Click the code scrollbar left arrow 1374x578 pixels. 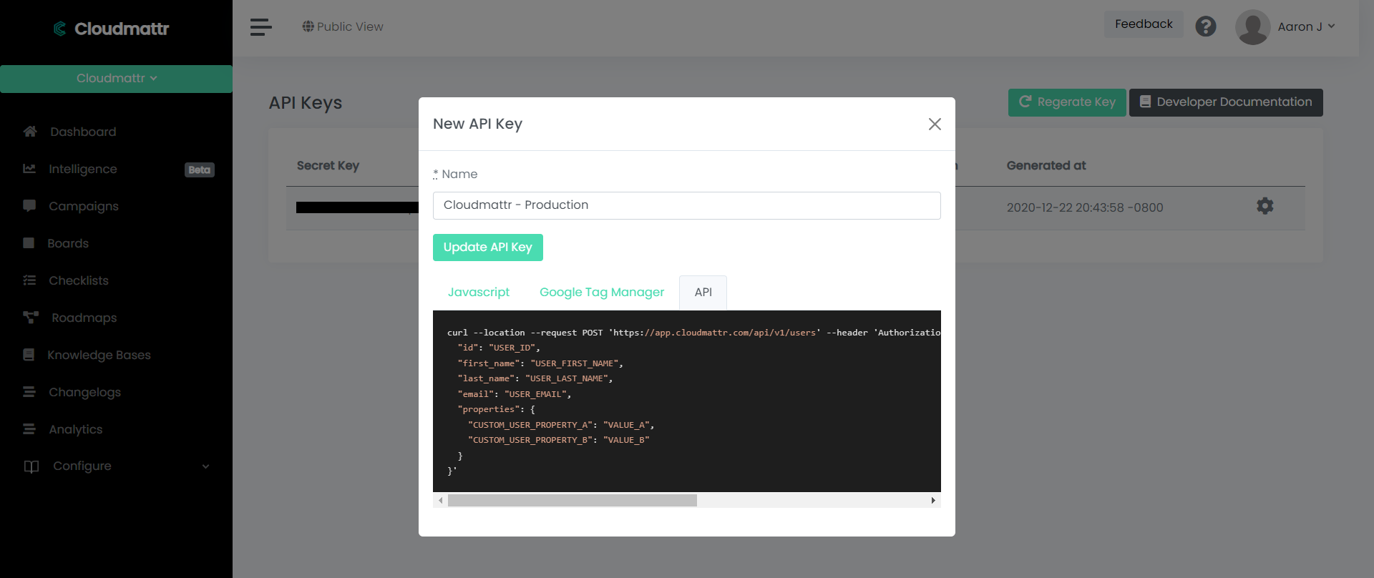pos(440,501)
